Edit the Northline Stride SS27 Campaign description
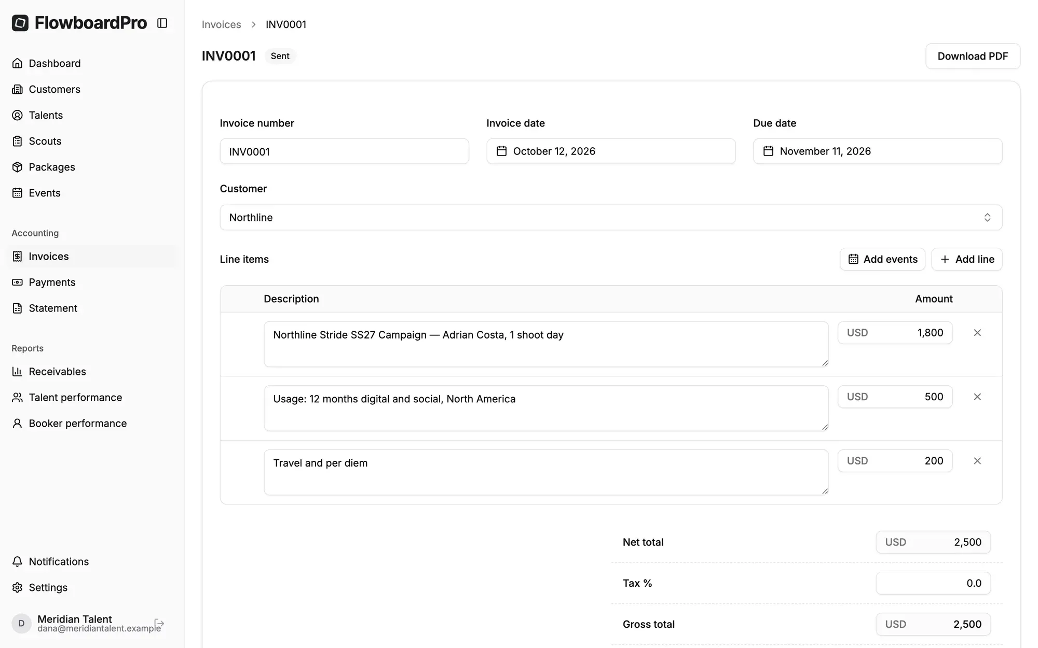 (546, 344)
